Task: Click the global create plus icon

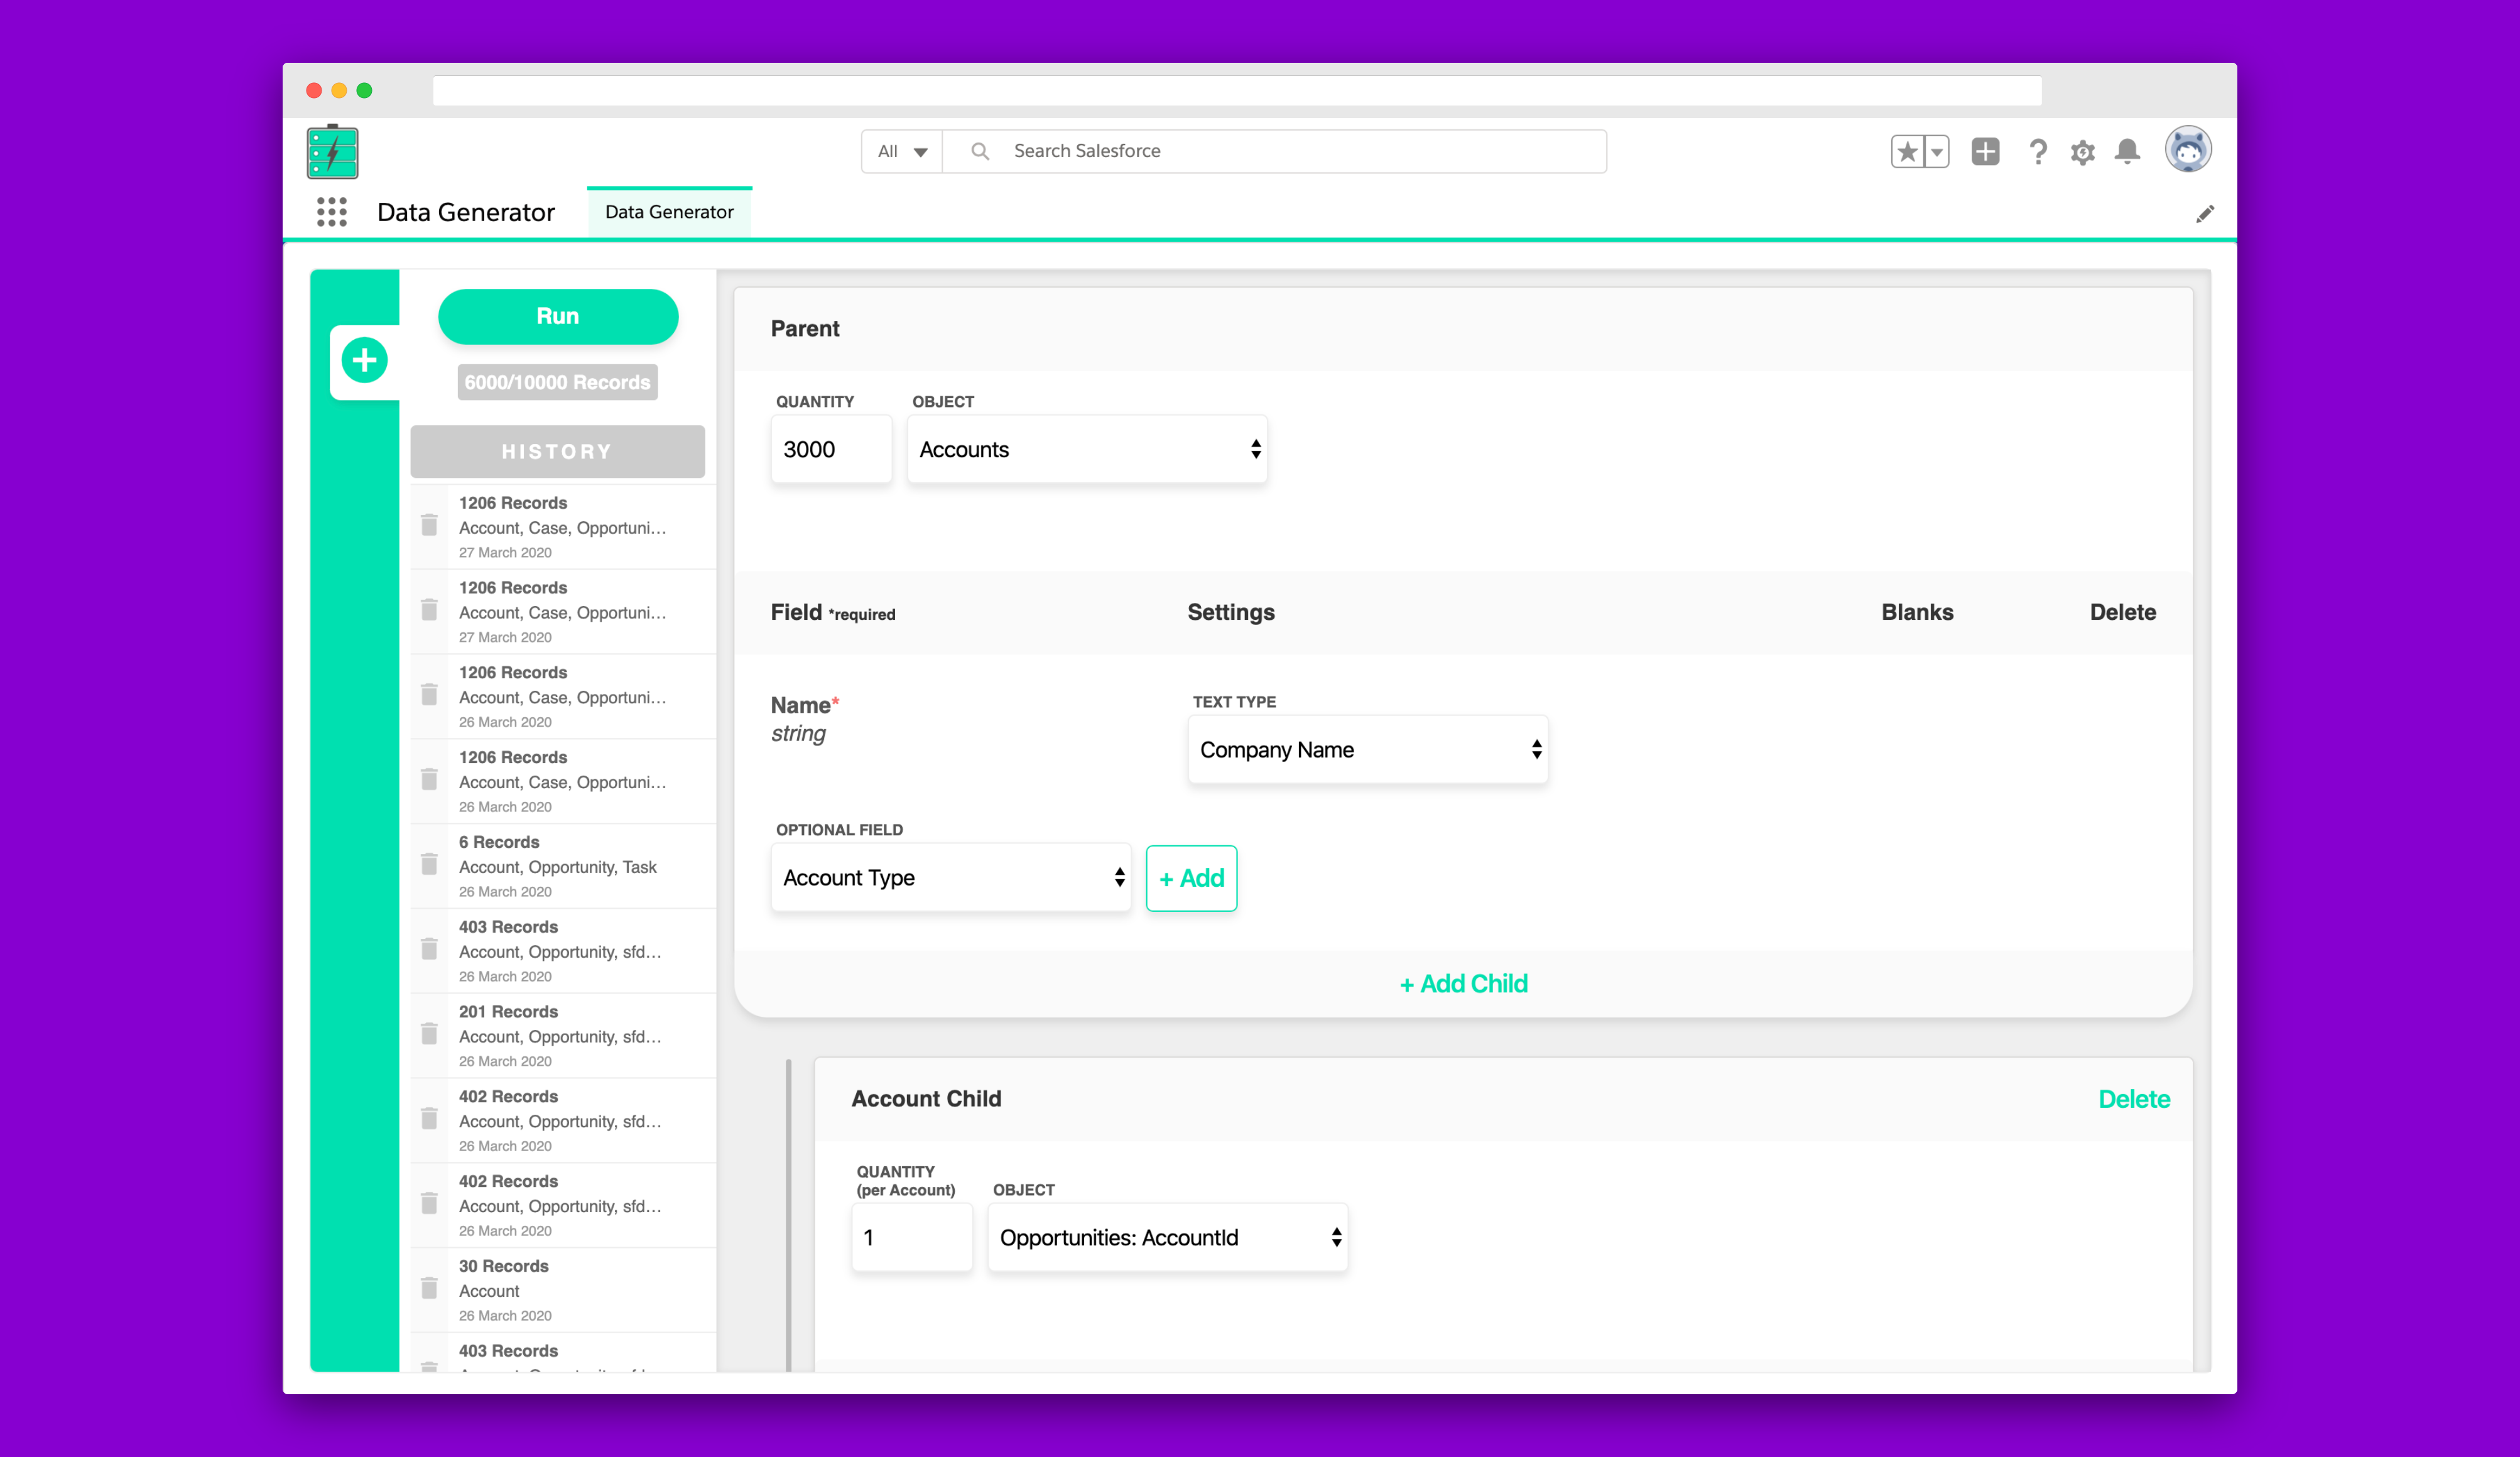Action: 1986,151
